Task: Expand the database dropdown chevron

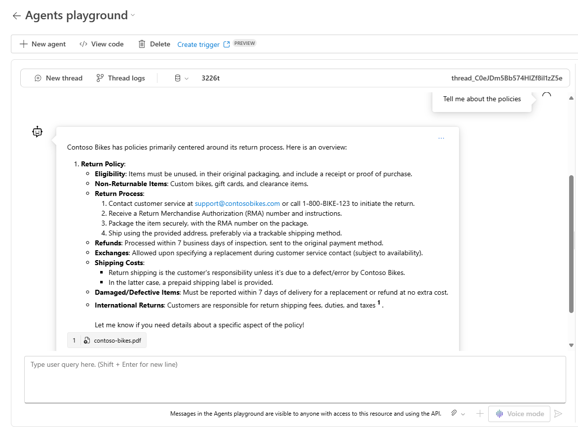Action: (187, 78)
